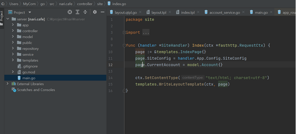Click the Expand All icon in Project panel

78,12
